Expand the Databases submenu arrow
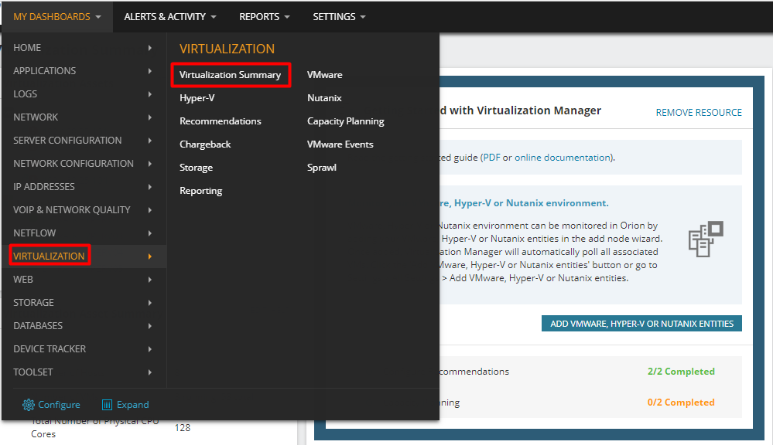The width and height of the screenshot is (773, 445). pos(150,325)
